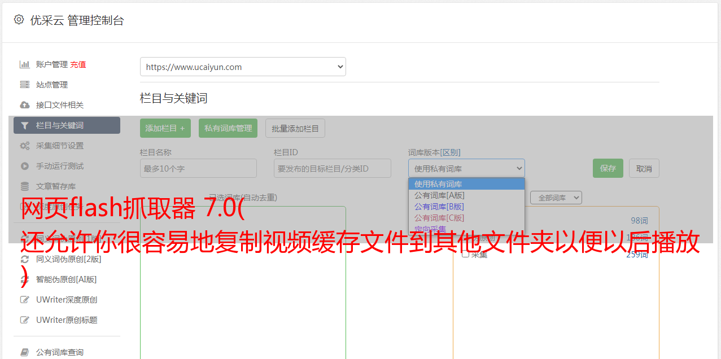The width and height of the screenshot is (721, 359).
Task: Open the 全部词库 filter dropdown
Action: 556,198
